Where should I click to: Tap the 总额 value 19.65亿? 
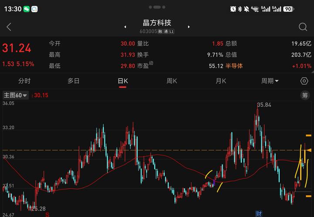[x=301, y=43]
